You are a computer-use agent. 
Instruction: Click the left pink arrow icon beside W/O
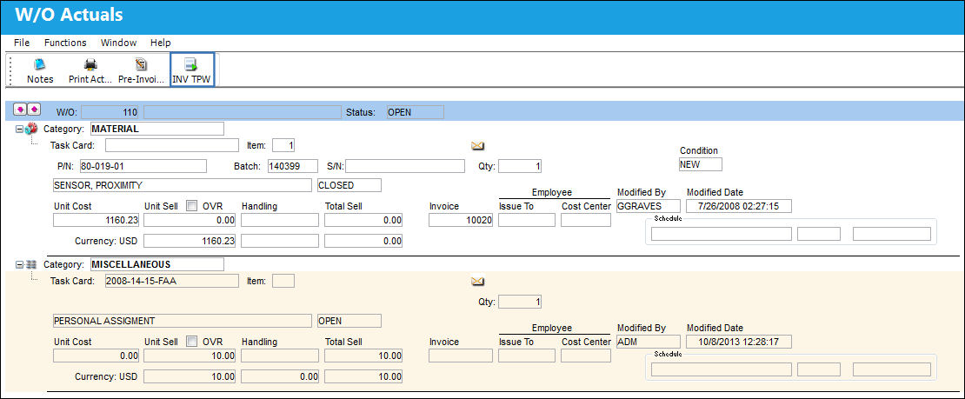(x=20, y=109)
